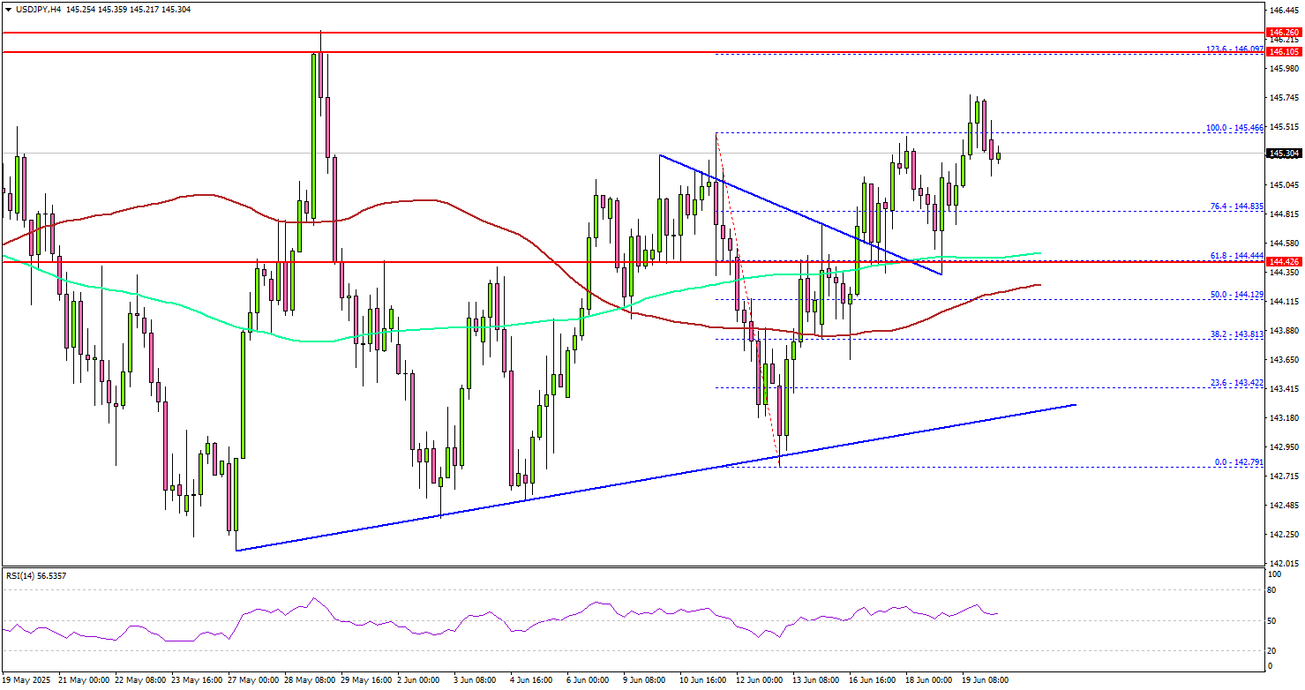Click the 19 May 2025 date label

tap(27, 680)
